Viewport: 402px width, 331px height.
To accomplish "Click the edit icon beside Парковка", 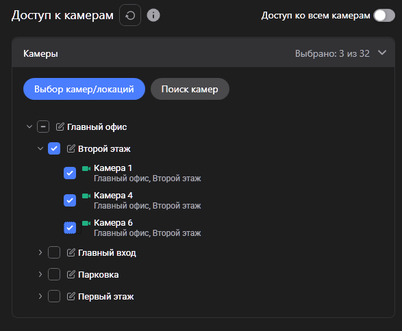I will [71, 274].
